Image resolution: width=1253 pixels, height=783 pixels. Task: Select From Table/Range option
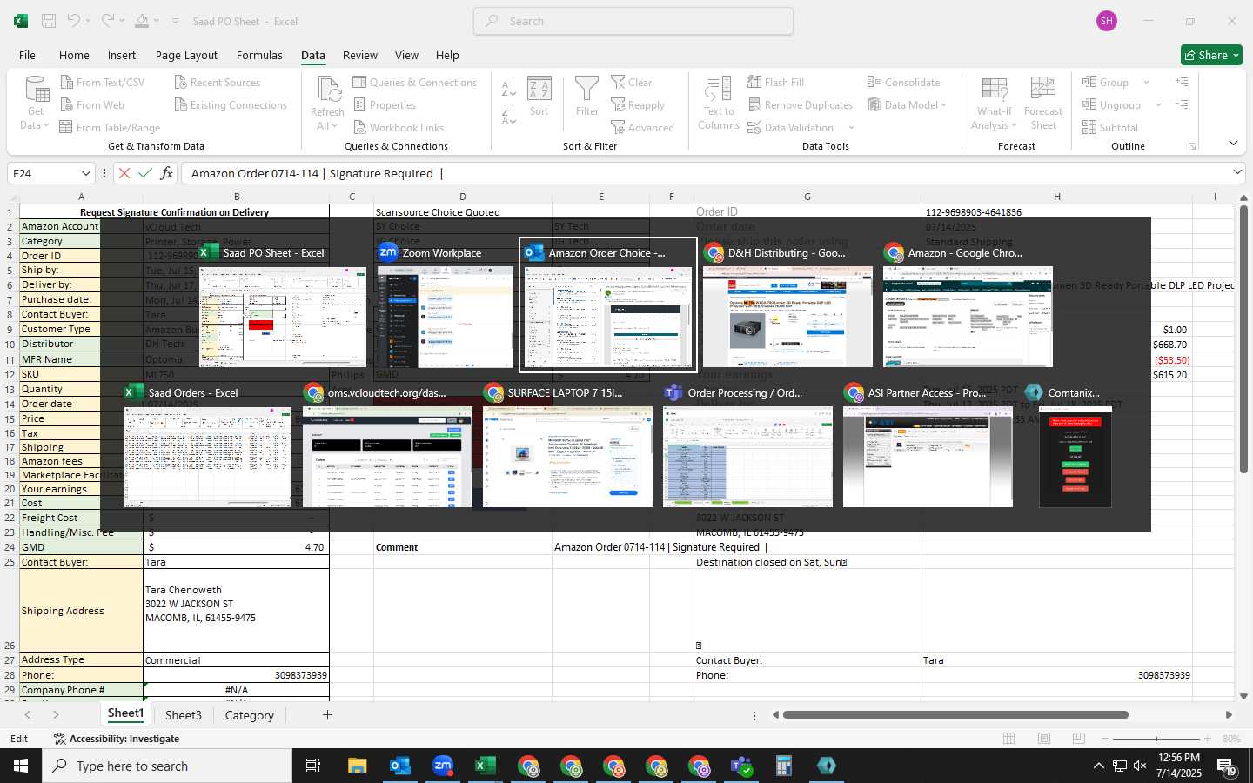pyautogui.click(x=110, y=127)
